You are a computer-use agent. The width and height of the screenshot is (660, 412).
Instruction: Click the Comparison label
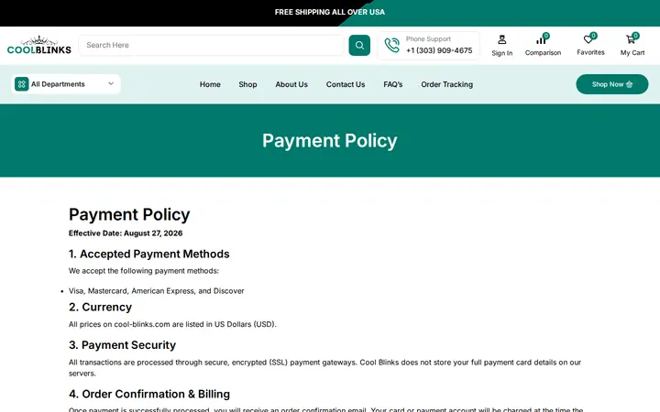point(543,52)
